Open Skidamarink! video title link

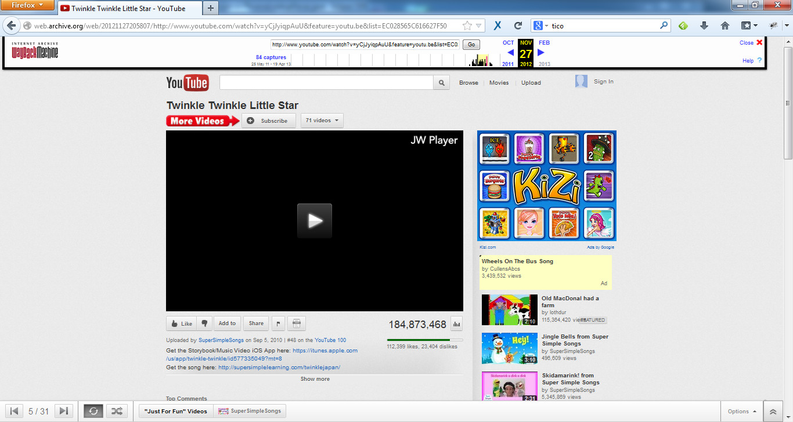pyautogui.click(x=571, y=379)
